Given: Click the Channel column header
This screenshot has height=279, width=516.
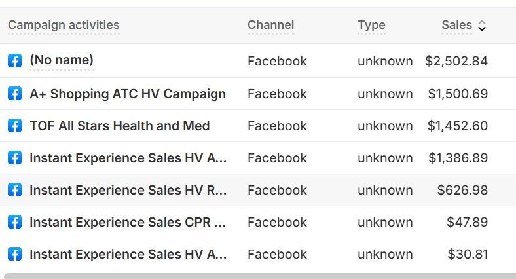Looking at the screenshot, I should pos(270,26).
